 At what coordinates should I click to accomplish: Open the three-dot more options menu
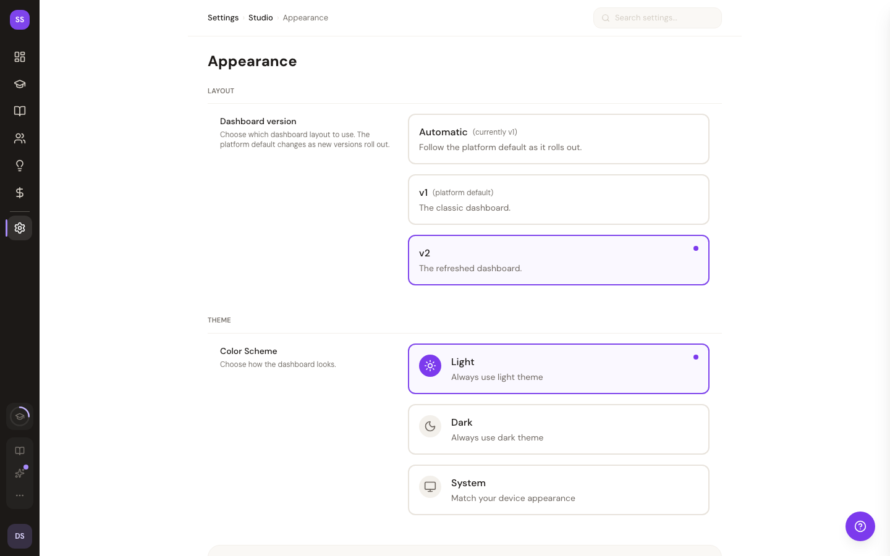pos(20,495)
